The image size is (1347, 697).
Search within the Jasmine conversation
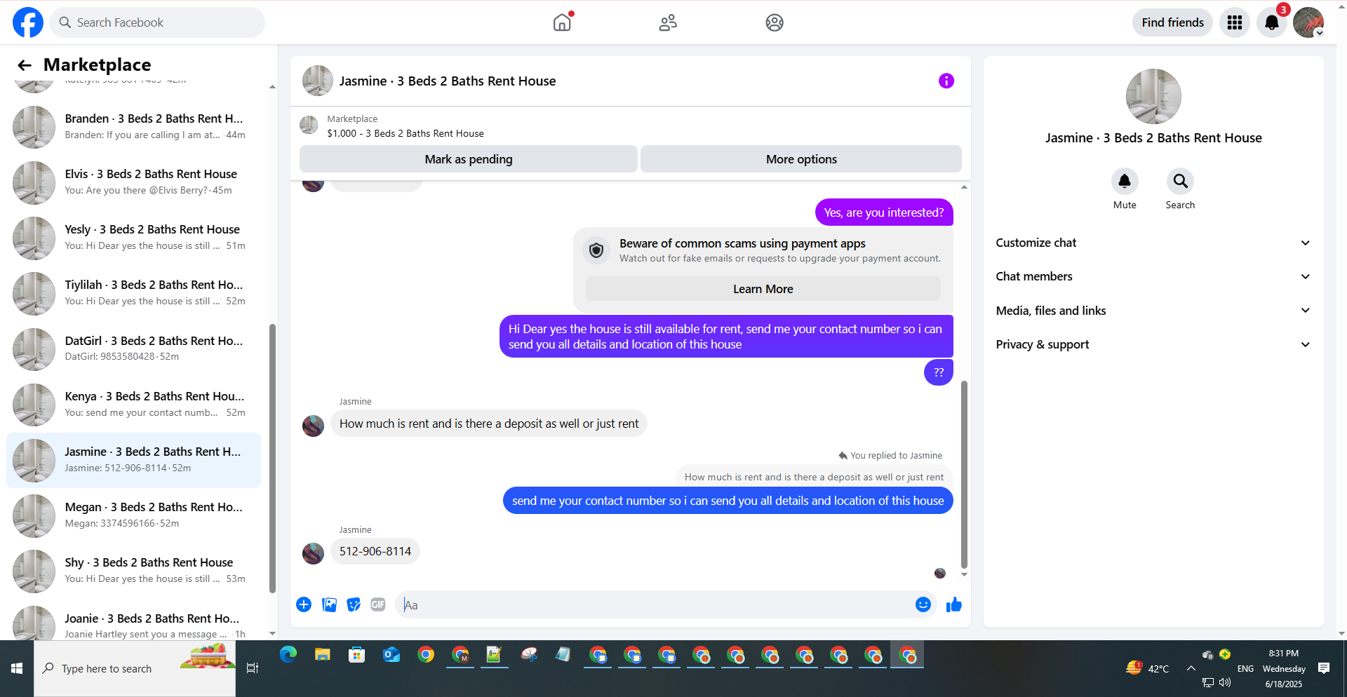[x=1181, y=182]
